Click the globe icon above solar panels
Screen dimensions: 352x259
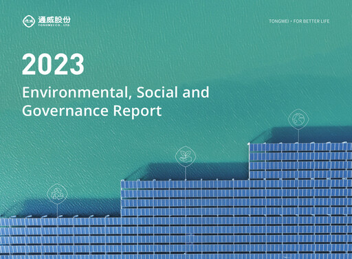(x=298, y=119)
